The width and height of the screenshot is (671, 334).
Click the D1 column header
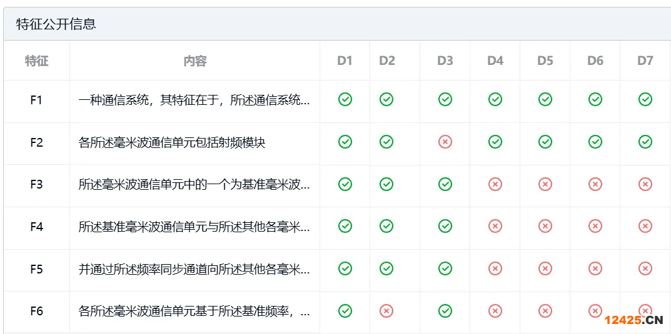coord(345,61)
